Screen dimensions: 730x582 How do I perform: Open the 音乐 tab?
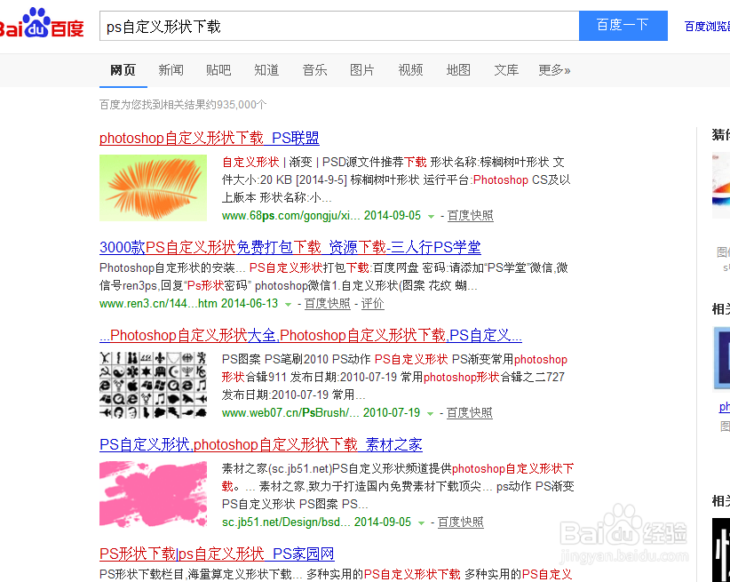314,69
